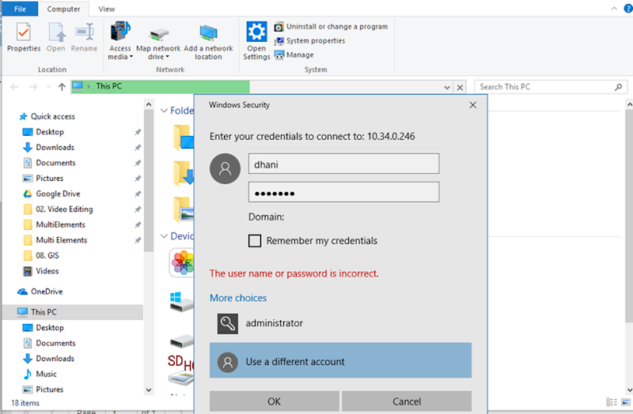Open recent locations dropdown arrow
633x414 pixels.
pos(48,87)
